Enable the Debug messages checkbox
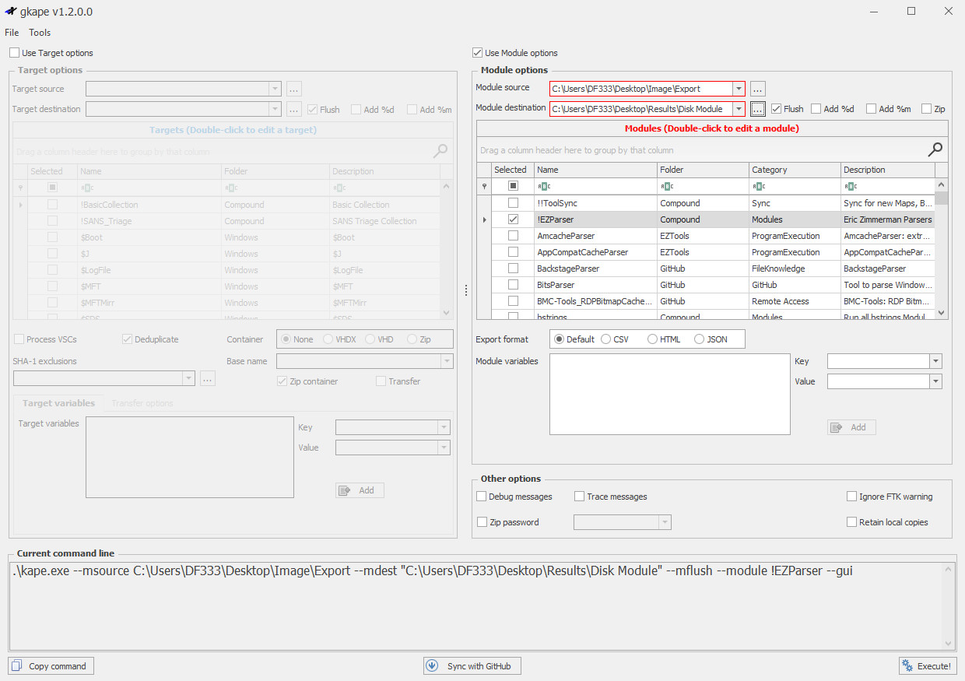965x681 pixels. tap(482, 497)
